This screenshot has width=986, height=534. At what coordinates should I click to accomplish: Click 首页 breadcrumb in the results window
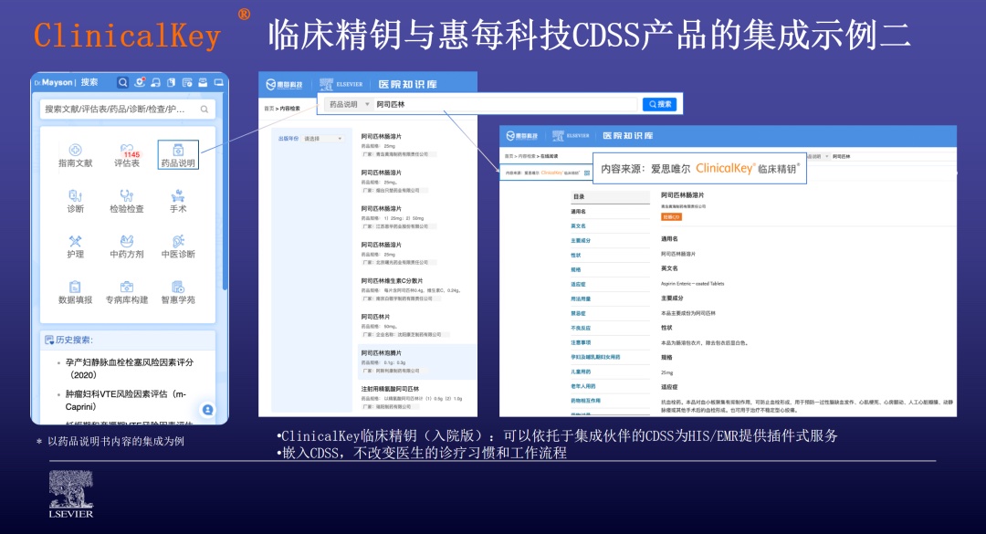point(268,109)
